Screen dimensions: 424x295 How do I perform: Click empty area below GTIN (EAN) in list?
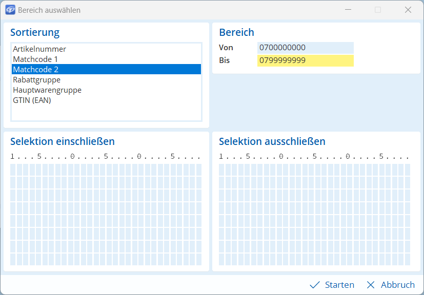pos(106,113)
